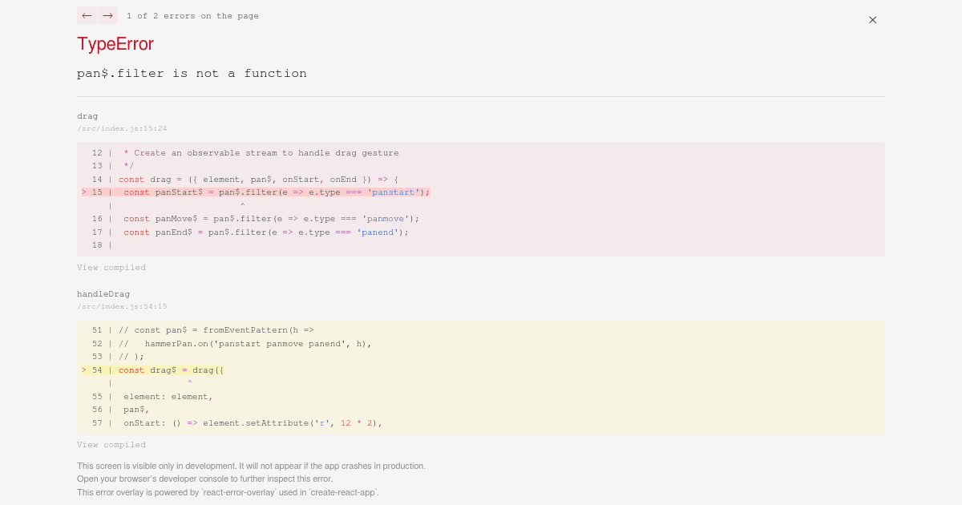The width and height of the screenshot is (962, 505).
Task: Click the right arrow to view next error
Action: coord(107,15)
